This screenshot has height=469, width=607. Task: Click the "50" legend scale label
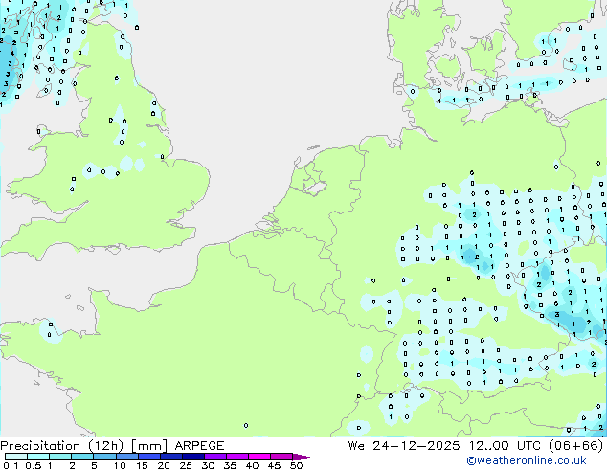(296, 465)
